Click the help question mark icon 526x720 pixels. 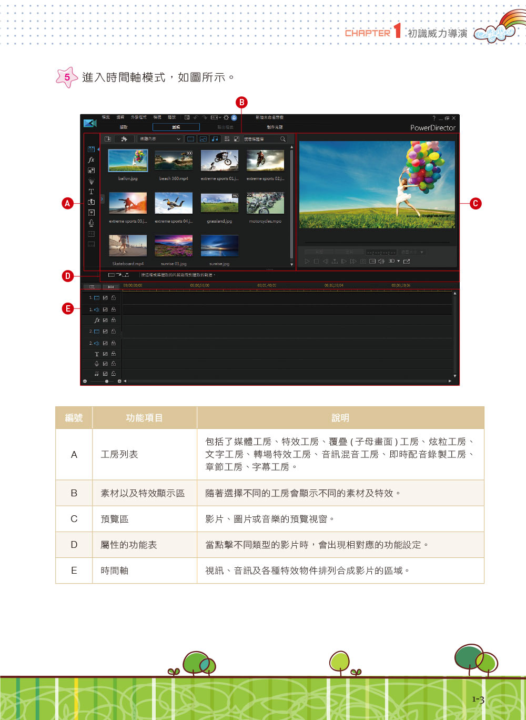point(434,118)
